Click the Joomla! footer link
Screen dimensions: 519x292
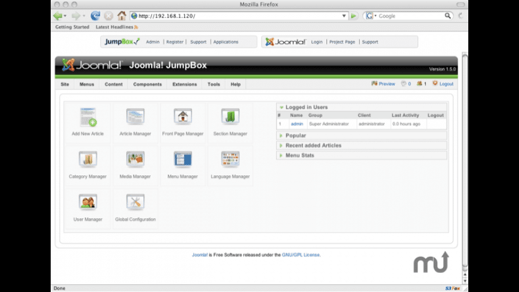pos(200,255)
